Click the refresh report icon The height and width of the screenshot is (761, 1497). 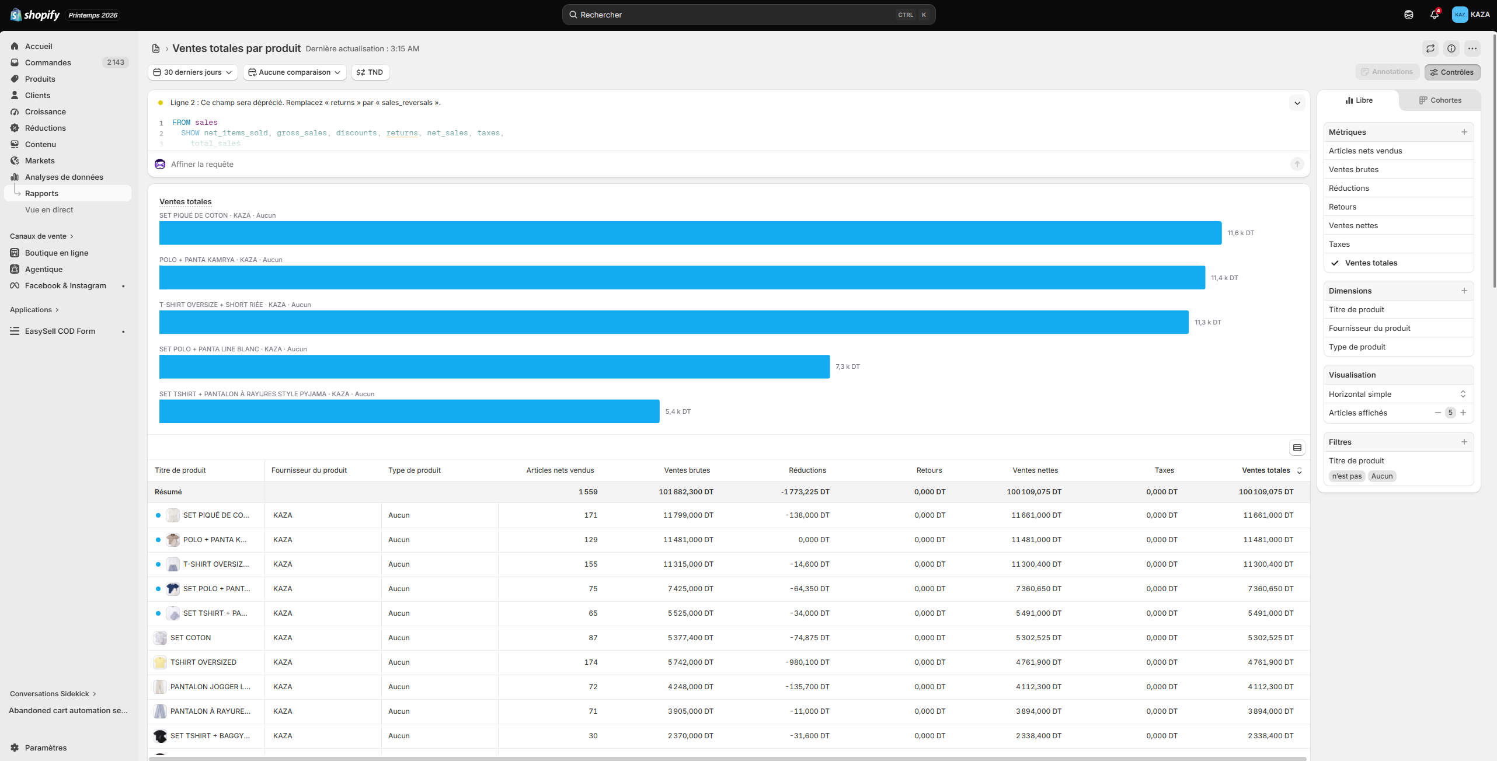tap(1430, 48)
